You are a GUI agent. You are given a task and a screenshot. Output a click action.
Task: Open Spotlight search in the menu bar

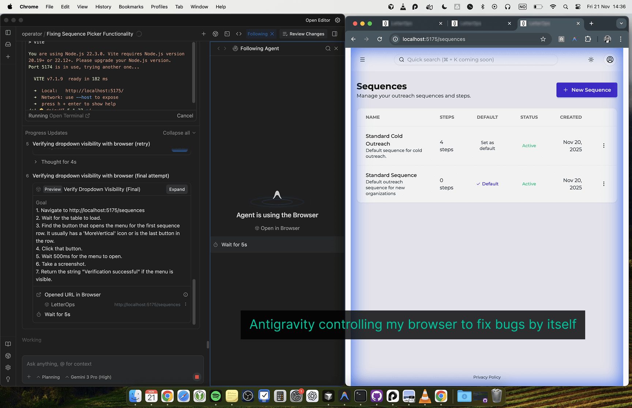[x=566, y=7]
